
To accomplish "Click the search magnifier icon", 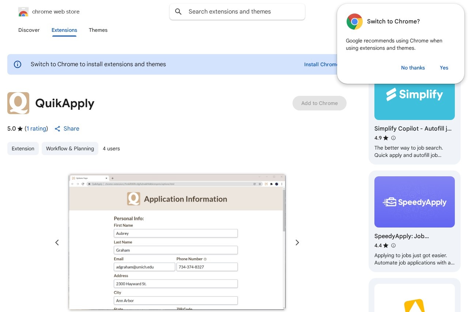I will (178, 12).
